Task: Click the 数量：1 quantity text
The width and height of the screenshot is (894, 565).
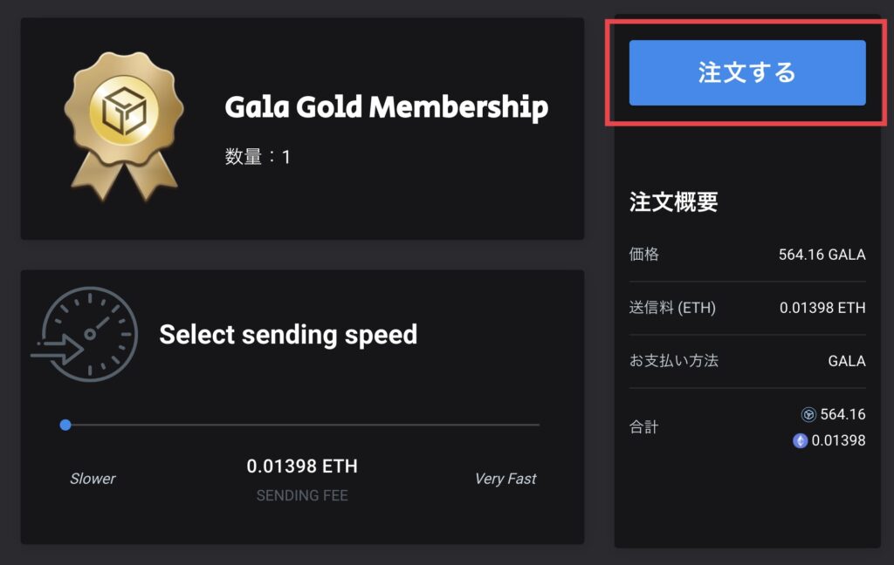Action: pos(258,157)
